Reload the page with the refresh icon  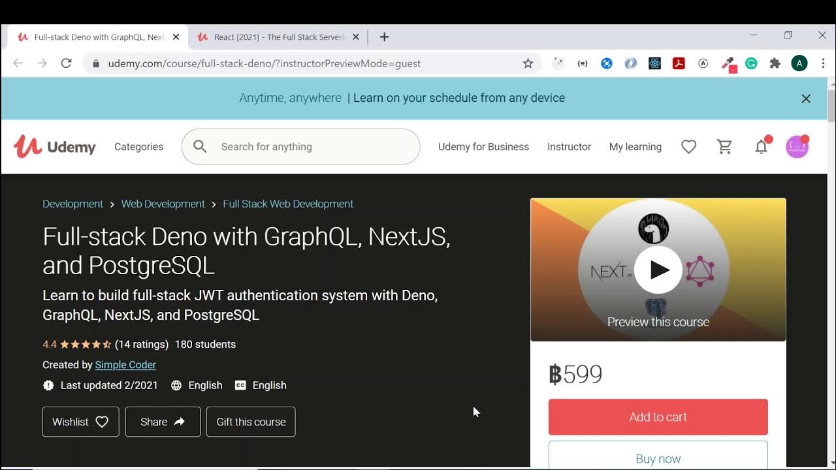(66, 63)
